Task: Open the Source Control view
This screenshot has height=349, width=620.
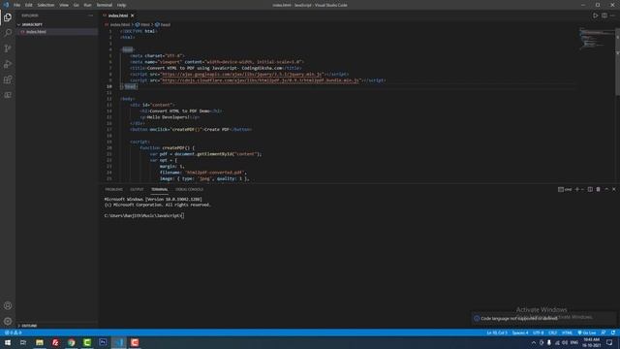Action: (x=8, y=48)
